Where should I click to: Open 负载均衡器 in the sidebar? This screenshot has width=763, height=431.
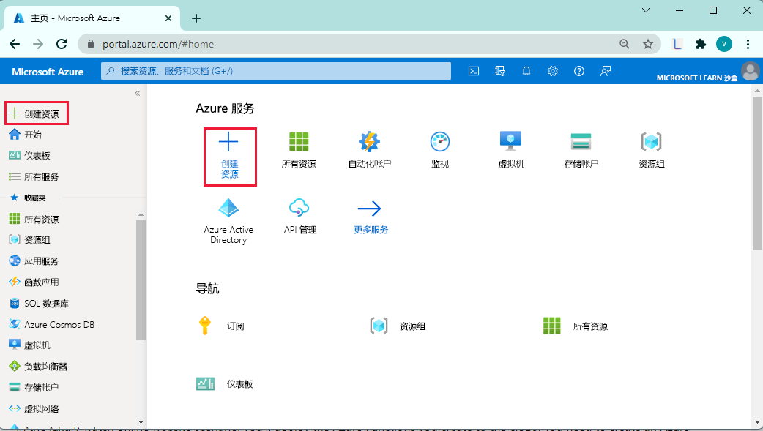pyautogui.click(x=38, y=367)
